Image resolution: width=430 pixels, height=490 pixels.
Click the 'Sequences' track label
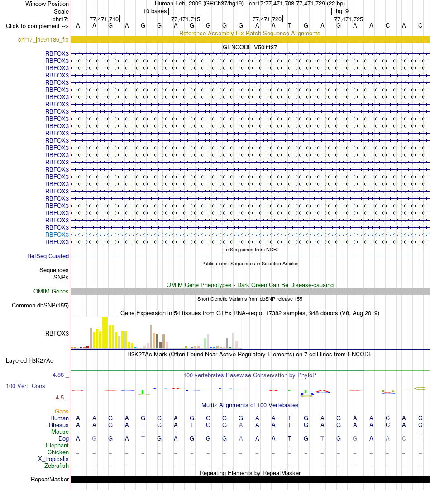click(54, 270)
